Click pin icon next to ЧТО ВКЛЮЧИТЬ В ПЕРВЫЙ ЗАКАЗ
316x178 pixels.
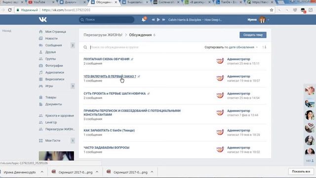click(139, 76)
